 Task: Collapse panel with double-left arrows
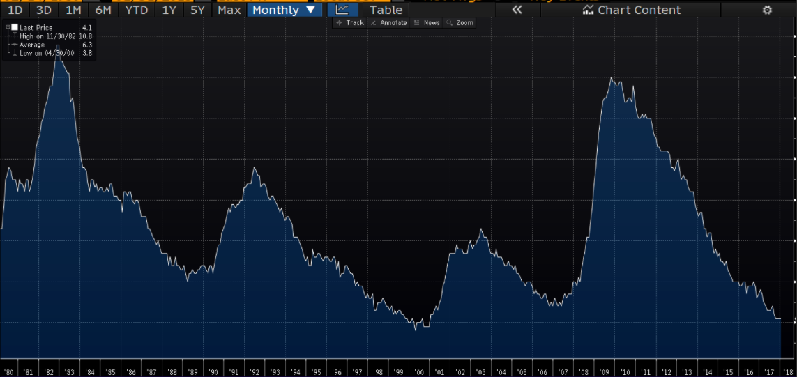coord(517,10)
